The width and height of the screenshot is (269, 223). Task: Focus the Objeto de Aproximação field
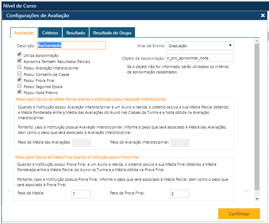(200, 58)
